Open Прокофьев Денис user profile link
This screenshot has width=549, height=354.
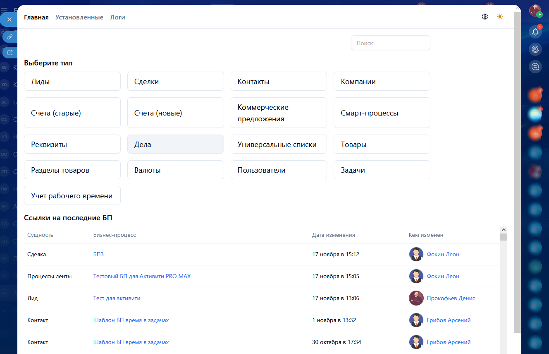pos(451,298)
